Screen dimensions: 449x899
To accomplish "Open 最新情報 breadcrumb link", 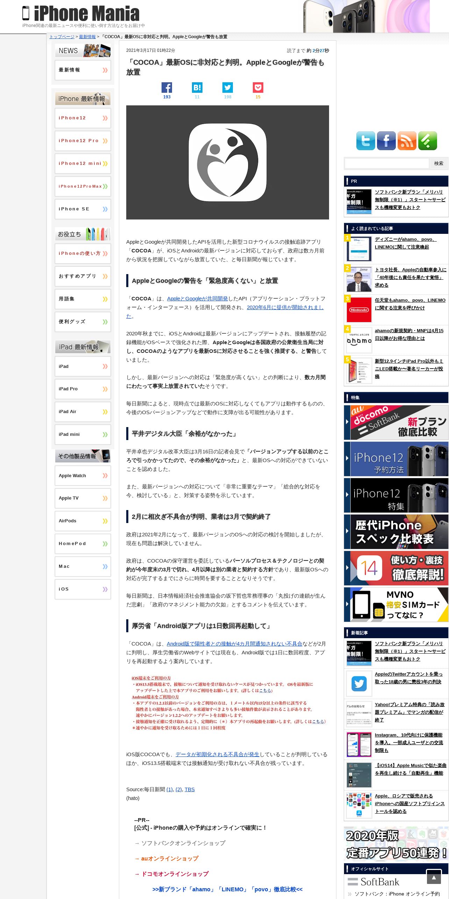I will pos(87,37).
